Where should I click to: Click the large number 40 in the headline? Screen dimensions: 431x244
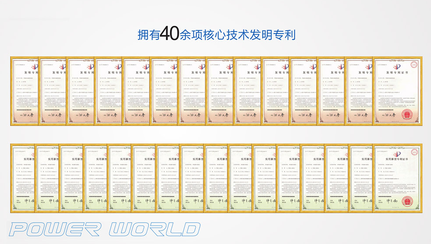pos(169,34)
